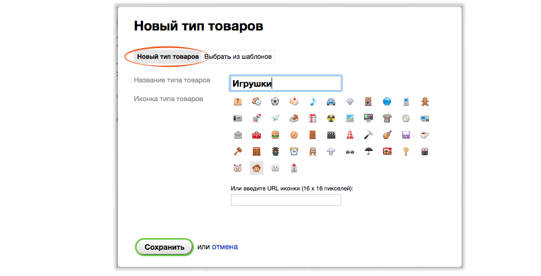Image resolution: width=541 pixels, height=276 pixels.
Task: Pick the blue globe icon
Action: pyautogui.click(x=387, y=102)
